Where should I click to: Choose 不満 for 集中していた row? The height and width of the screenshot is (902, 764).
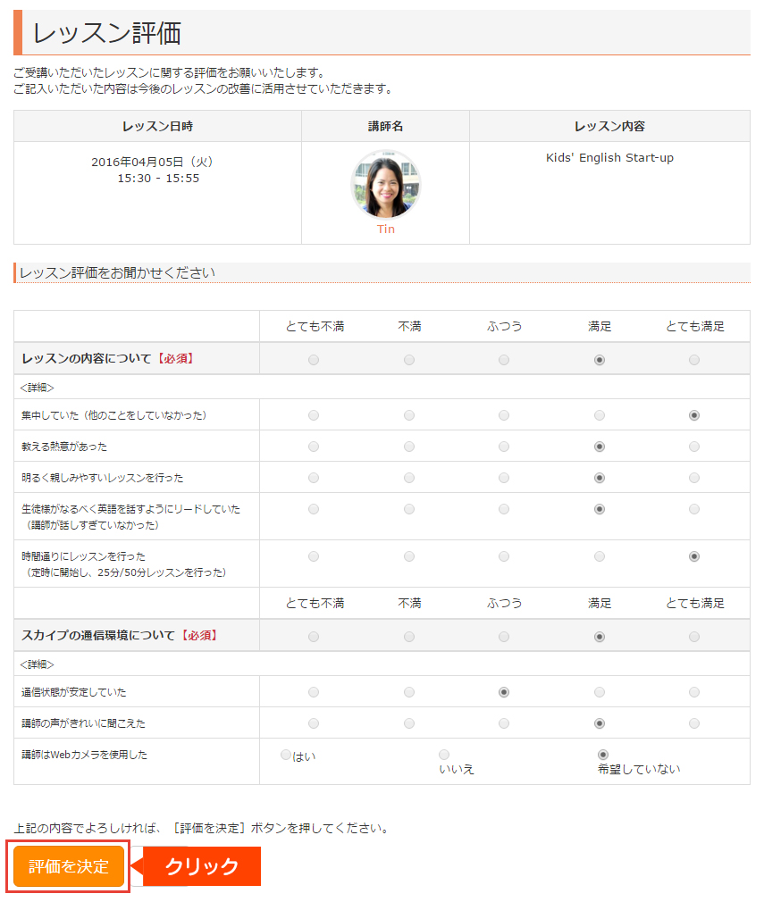(x=408, y=414)
